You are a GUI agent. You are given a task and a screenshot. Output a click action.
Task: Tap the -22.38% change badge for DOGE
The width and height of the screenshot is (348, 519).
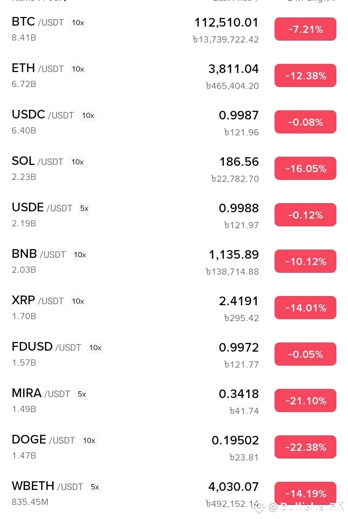point(305,447)
